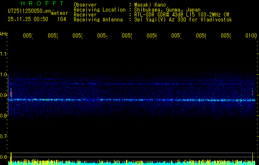Click the 0055 time axis label
The image size is (259, 165).
127,35
